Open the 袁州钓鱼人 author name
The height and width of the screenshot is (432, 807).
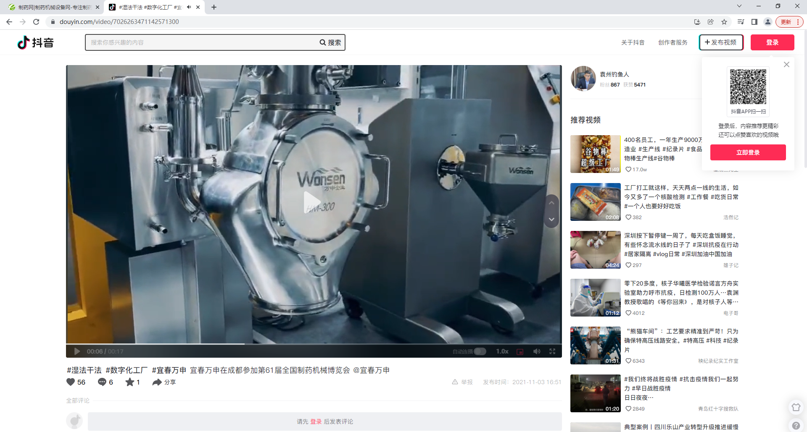614,74
